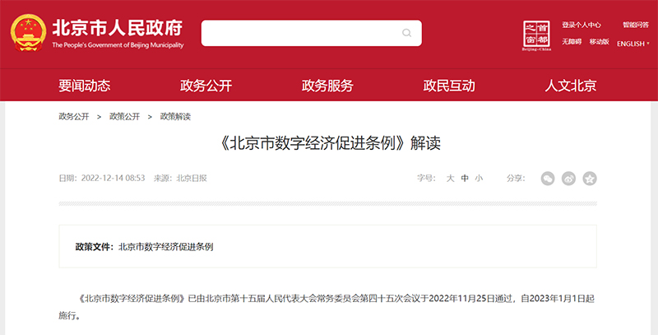Share article via WeChat icon
The height and width of the screenshot is (335, 658).
548,178
